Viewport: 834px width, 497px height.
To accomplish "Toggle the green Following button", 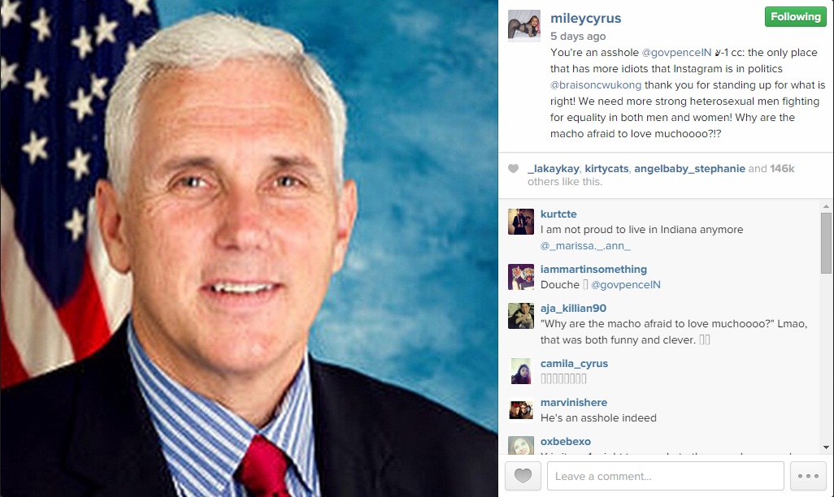I will pyautogui.click(x=796, y=17).
